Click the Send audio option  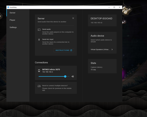56,32
